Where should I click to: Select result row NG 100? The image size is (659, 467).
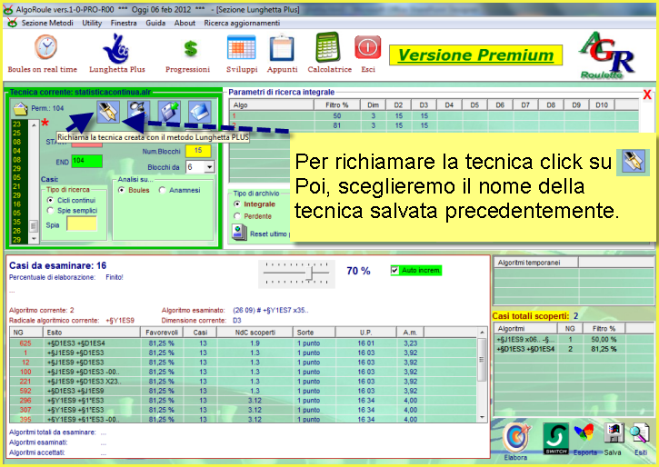[244, 372]
